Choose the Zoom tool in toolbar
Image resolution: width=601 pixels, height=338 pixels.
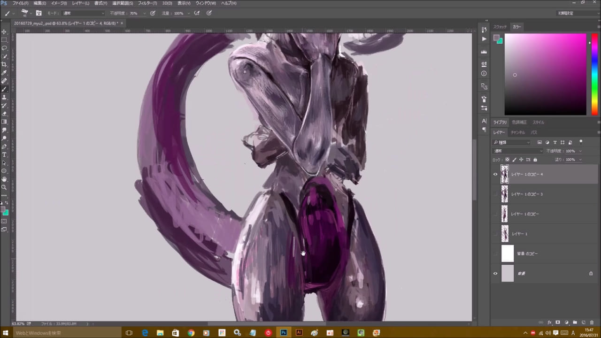click(4, 187)
